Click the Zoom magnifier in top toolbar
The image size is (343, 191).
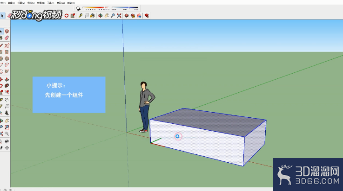pos(113,16)
